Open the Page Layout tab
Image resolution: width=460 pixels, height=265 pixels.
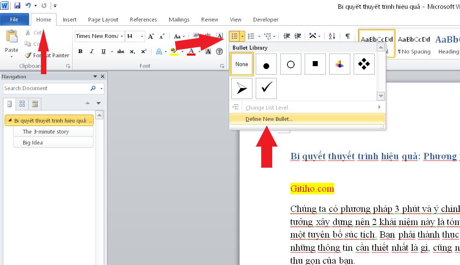point(103,19)
